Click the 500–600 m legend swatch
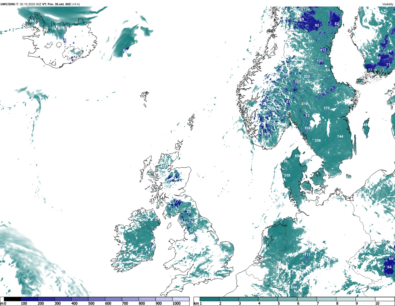This screenshot has height=306, width=395. 97,299
